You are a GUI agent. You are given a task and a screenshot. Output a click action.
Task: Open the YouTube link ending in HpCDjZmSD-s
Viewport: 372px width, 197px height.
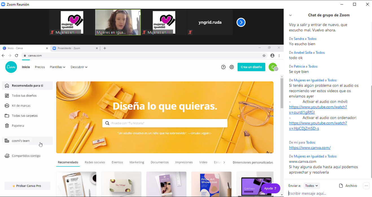tap(318, 126)
